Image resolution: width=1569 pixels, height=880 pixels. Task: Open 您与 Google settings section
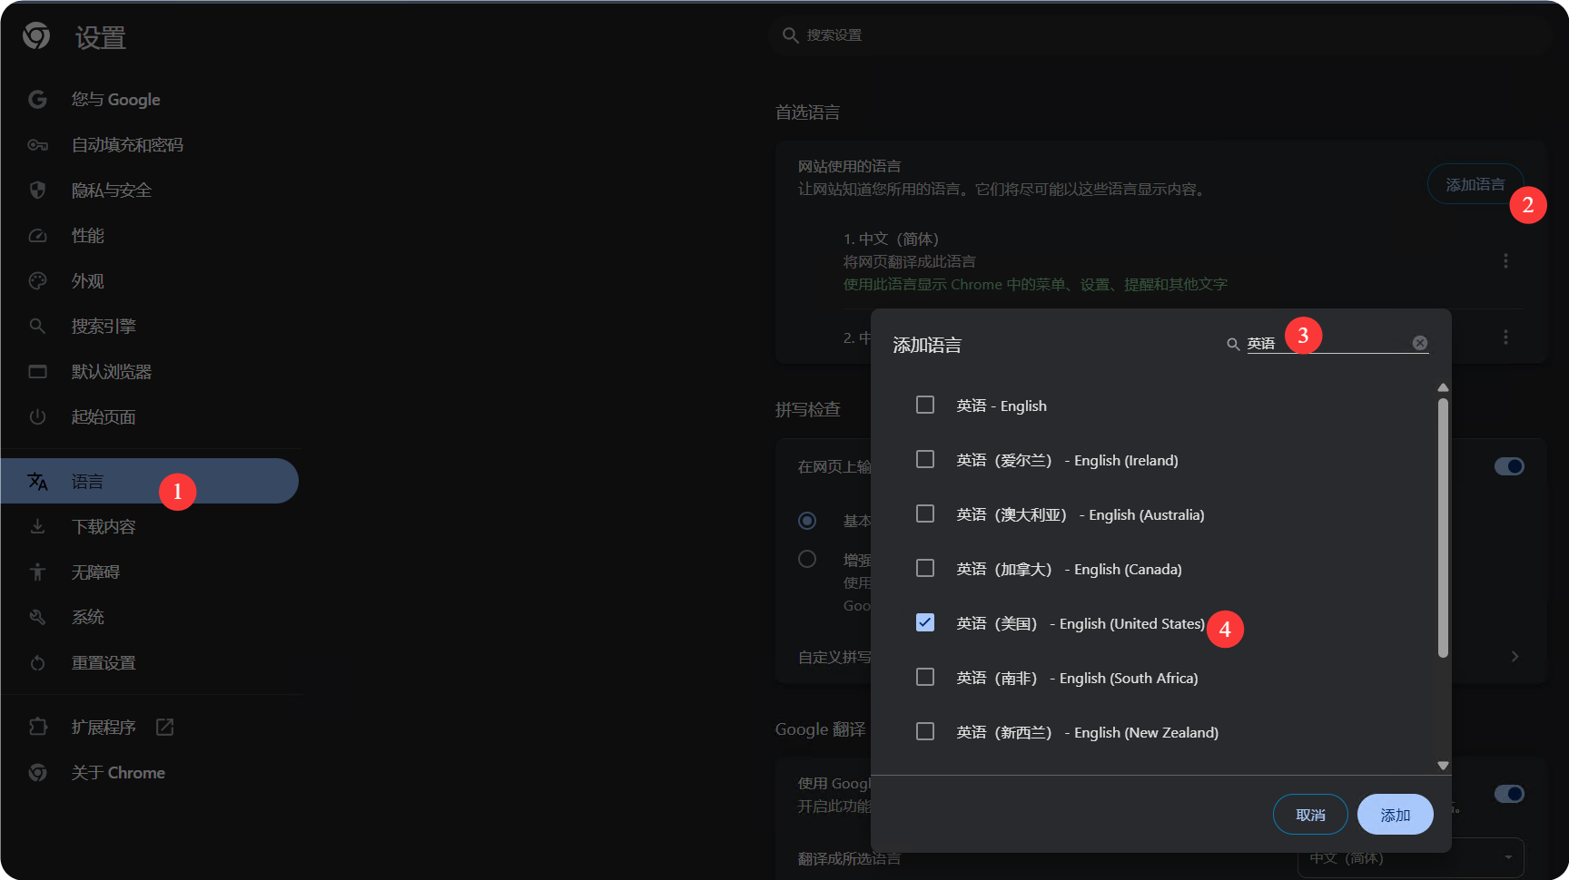[x=150, y=99]
